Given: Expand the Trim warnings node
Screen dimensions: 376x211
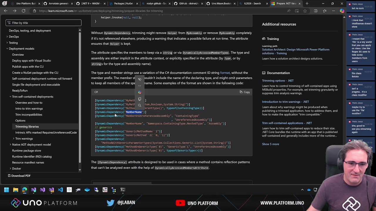Looking at the screenshot, I should pos(14,139).
